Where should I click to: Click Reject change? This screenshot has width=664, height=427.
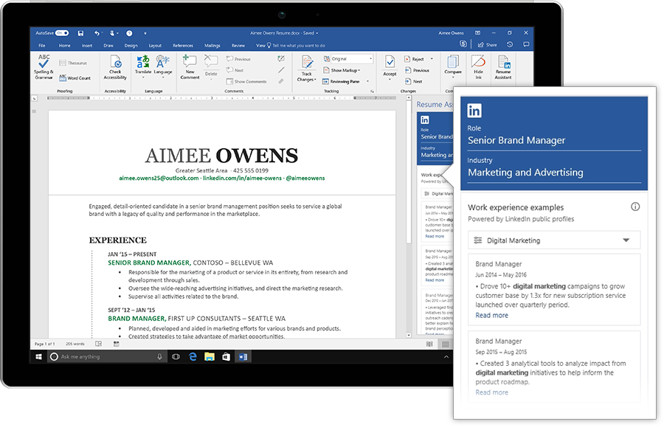coord(414,59)
